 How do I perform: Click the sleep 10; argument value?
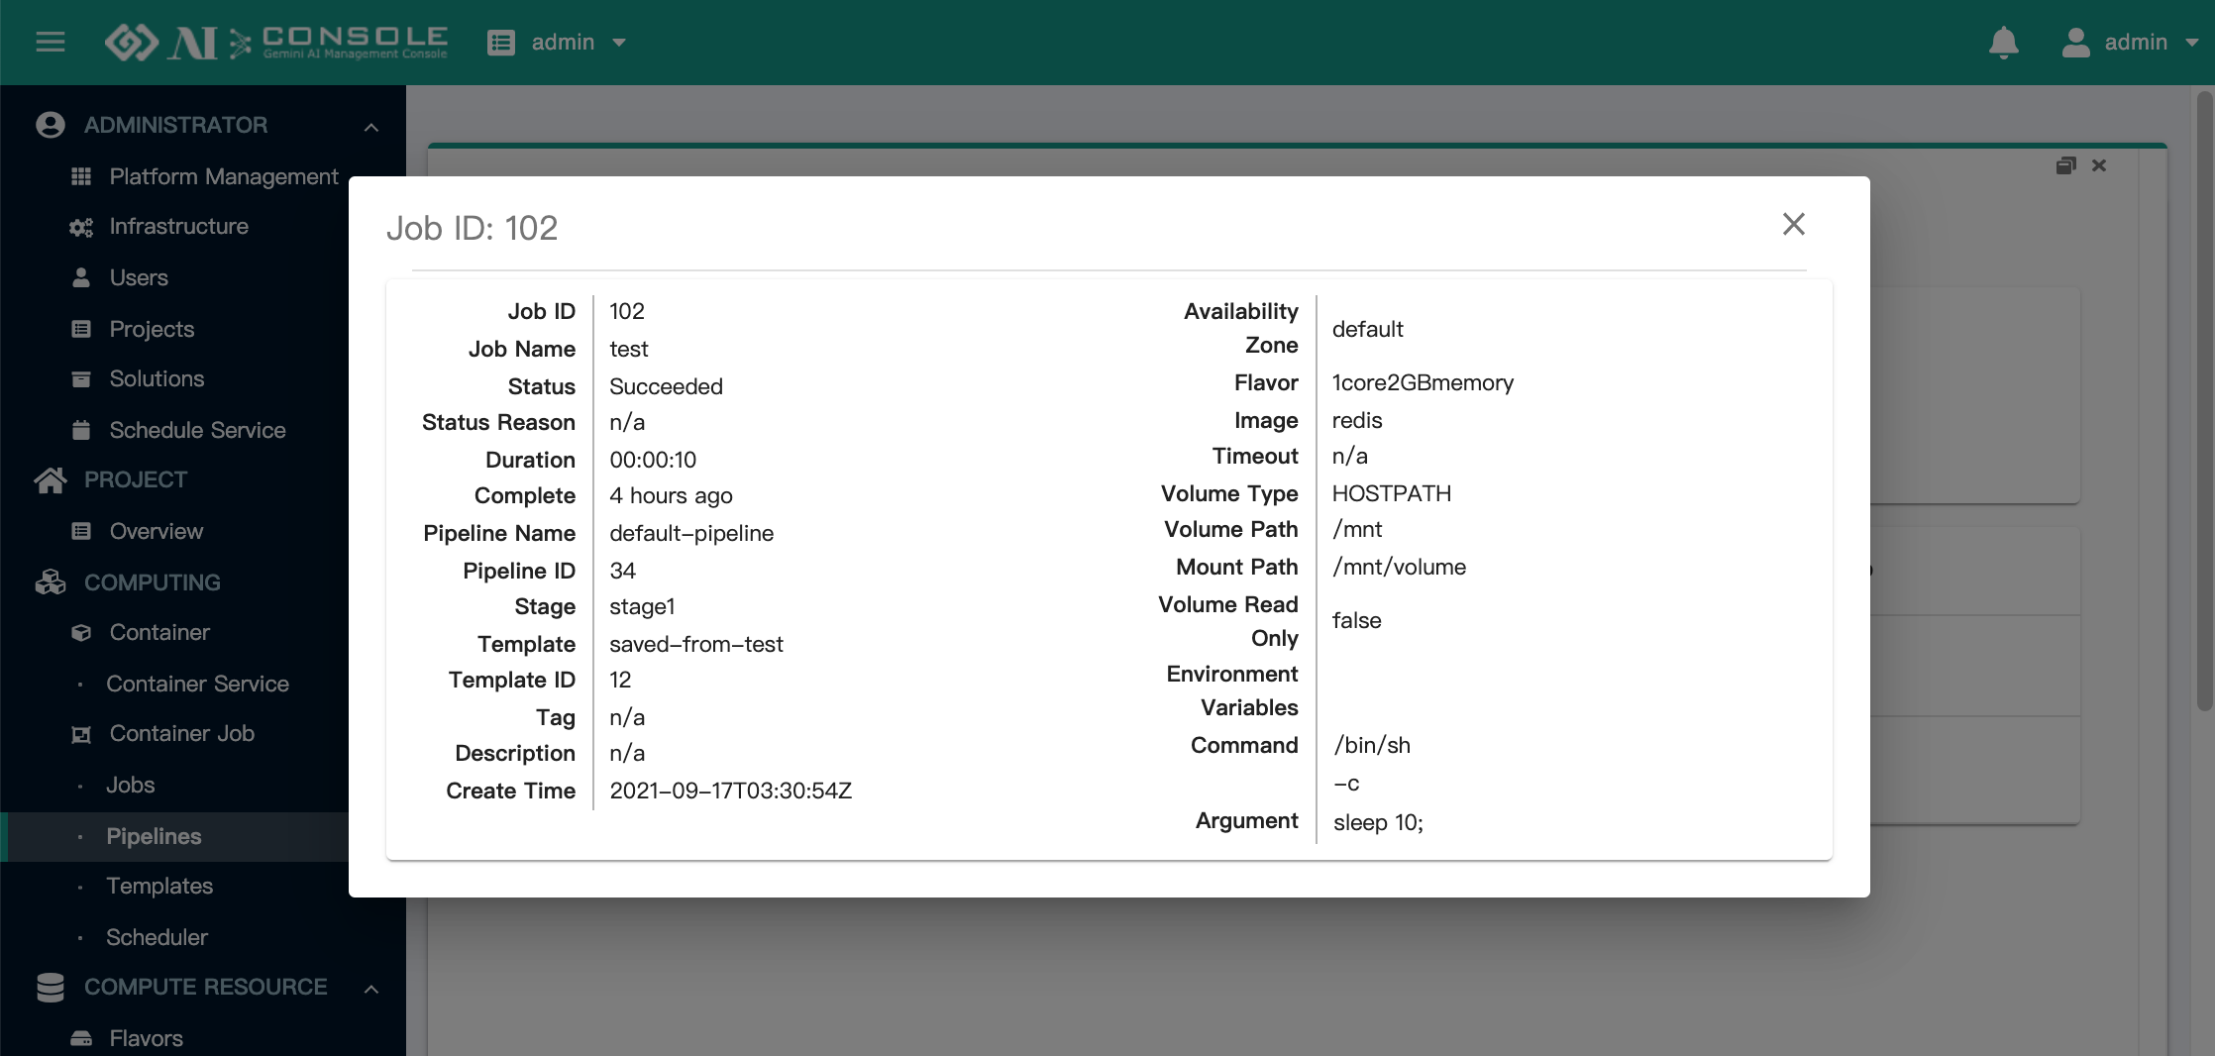1378,822
